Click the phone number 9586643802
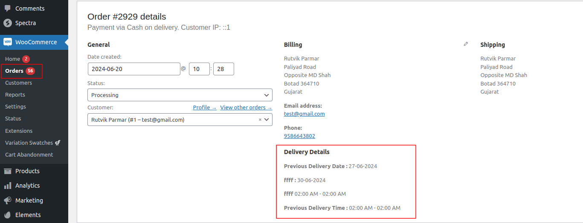This screenshot has width=583, height=223. (x=299, y=136)
